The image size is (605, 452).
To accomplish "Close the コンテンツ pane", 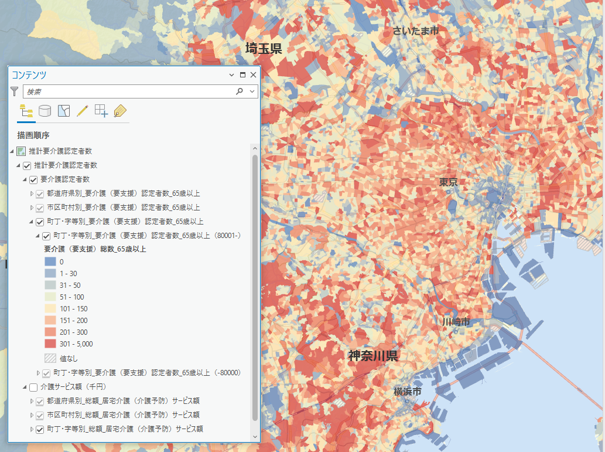I will 254,75.
